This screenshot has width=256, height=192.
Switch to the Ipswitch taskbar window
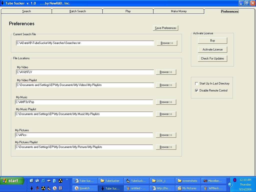tap(85, 188)
